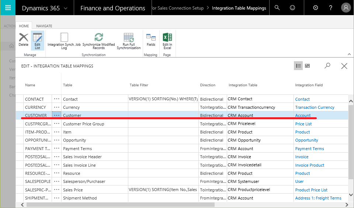This screenshot has width=354, height=208.
Task: Select the CONTACT name cell
Action: (x=38, y=99)
